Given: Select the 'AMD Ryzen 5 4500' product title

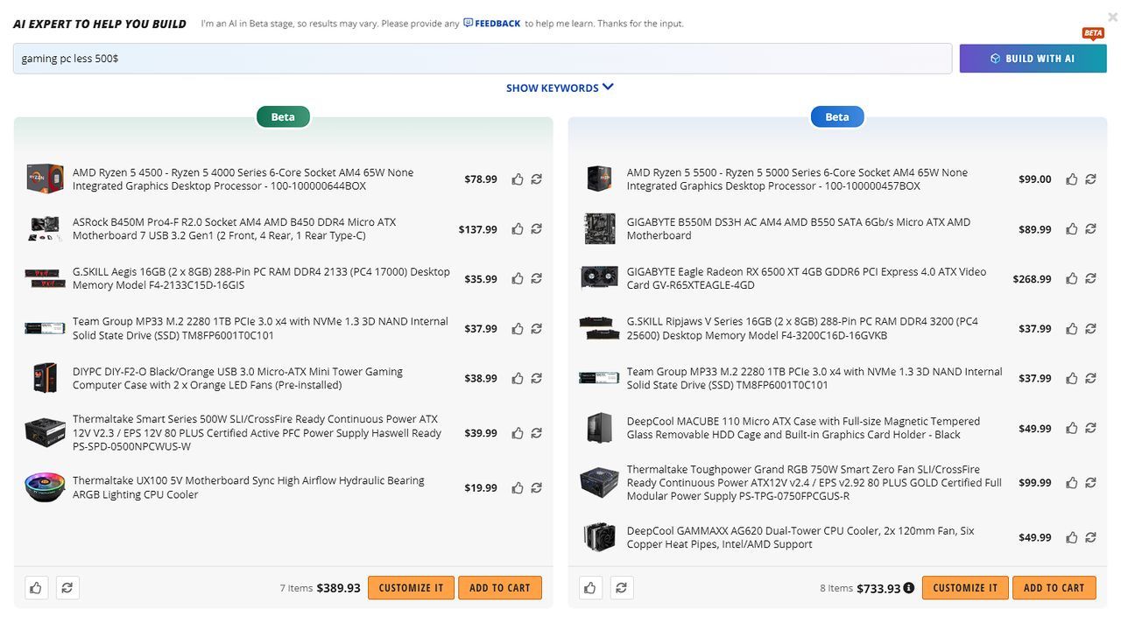Looking at the screenshot, I should point(243,179).
